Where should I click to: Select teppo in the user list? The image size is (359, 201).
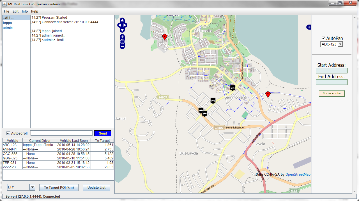click(x=16, y=23)
